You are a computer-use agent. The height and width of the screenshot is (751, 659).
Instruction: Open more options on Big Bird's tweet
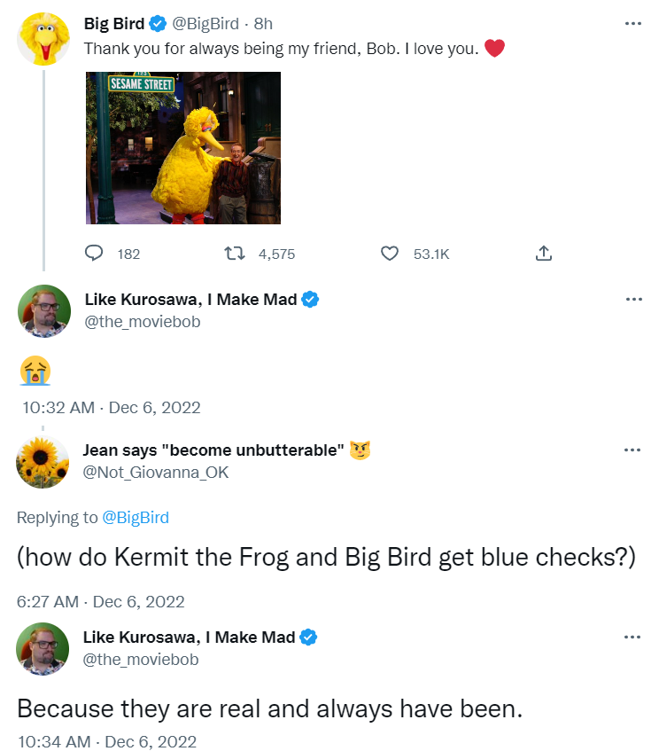632,23
